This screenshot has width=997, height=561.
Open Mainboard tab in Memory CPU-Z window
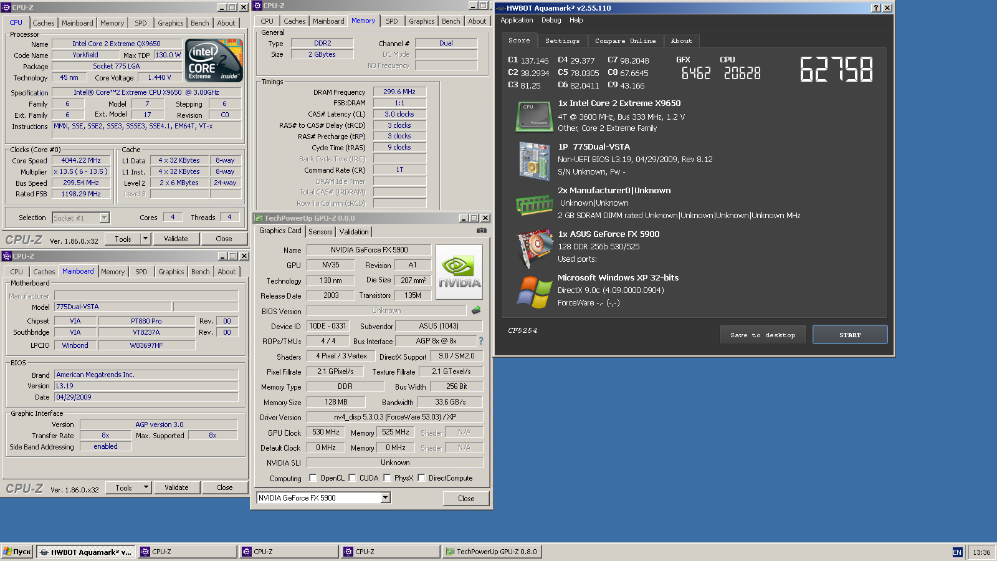point(328,21)
